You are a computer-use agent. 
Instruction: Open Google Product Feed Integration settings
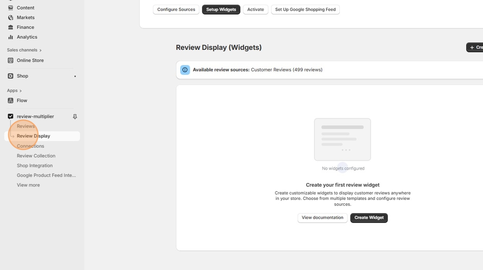coord(46,175)
